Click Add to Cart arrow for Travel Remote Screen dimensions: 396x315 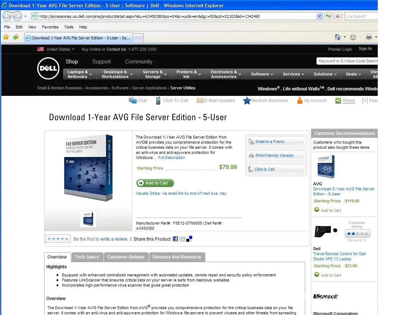(x=317, y=274)
